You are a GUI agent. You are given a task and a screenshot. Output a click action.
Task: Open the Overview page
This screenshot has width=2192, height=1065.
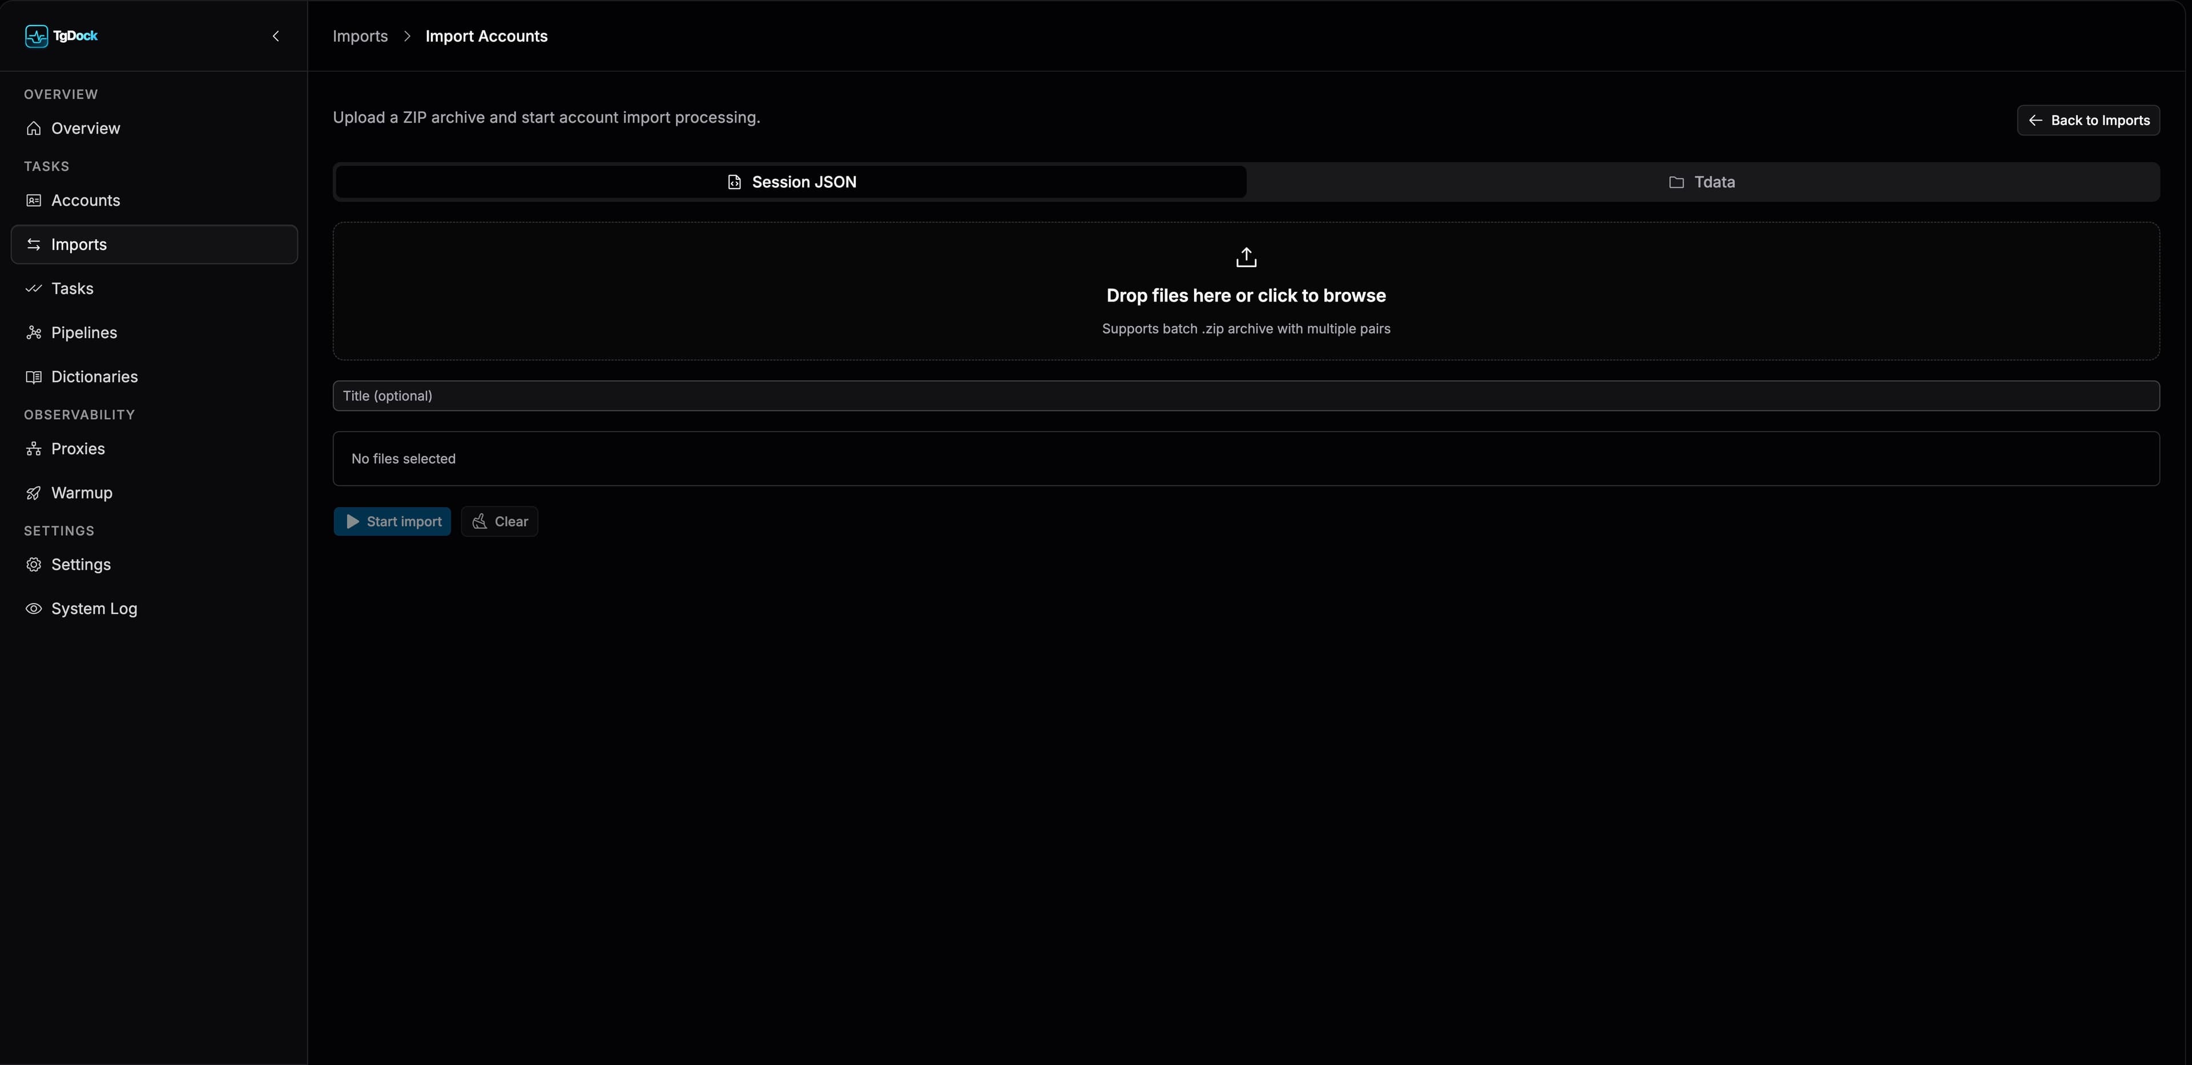(154, 128)
